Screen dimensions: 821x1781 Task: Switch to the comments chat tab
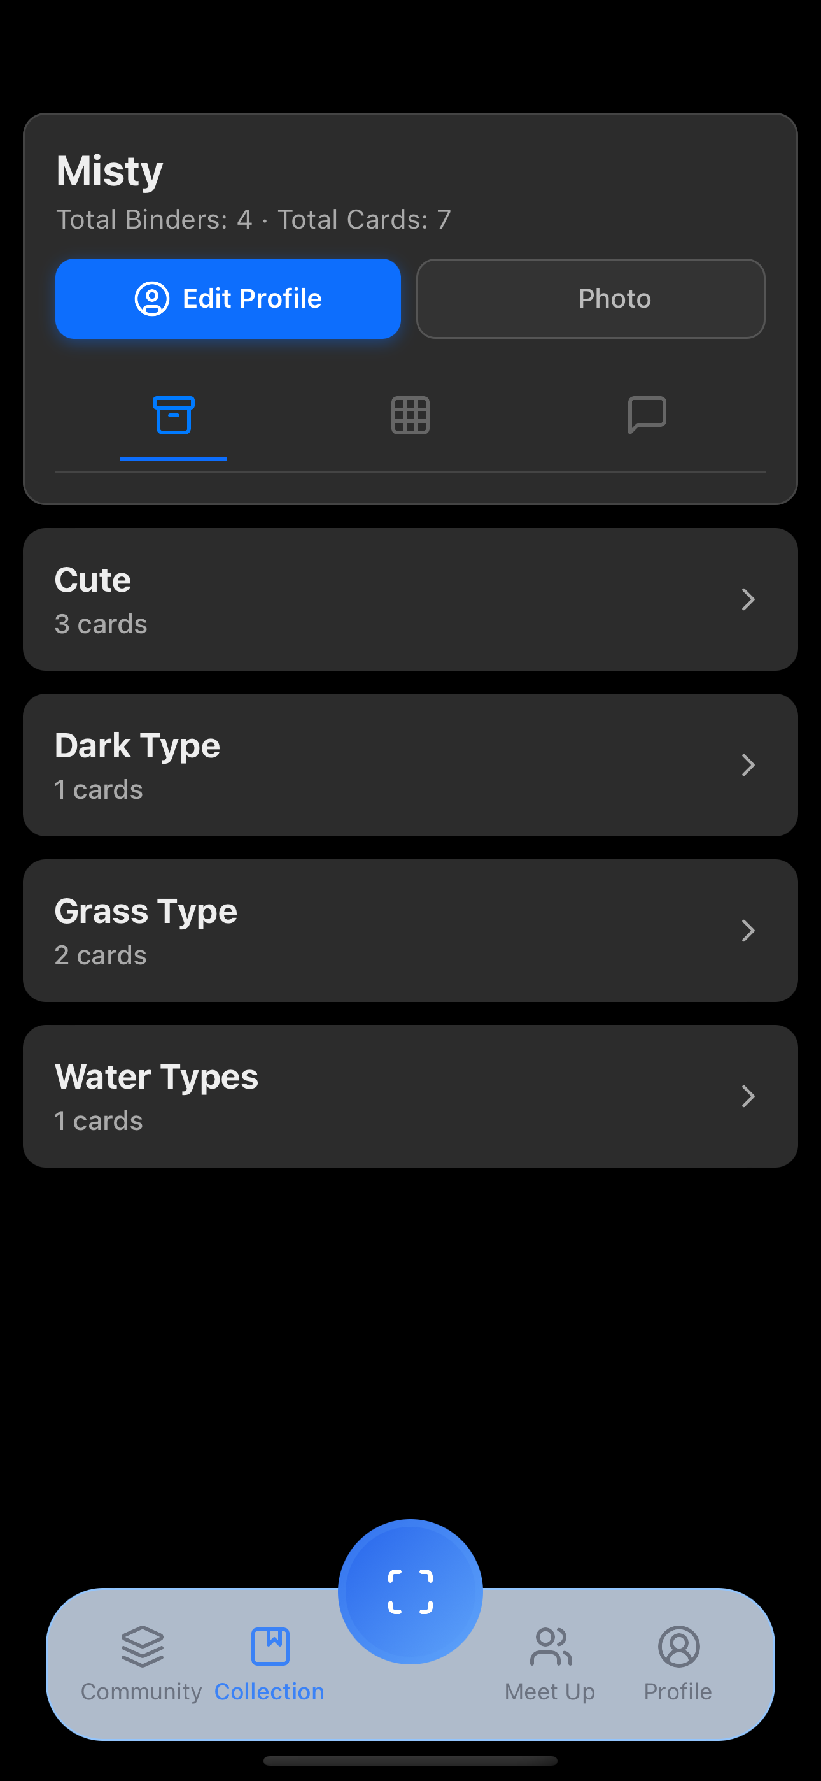pyautogui.click(x=647, y=415)
